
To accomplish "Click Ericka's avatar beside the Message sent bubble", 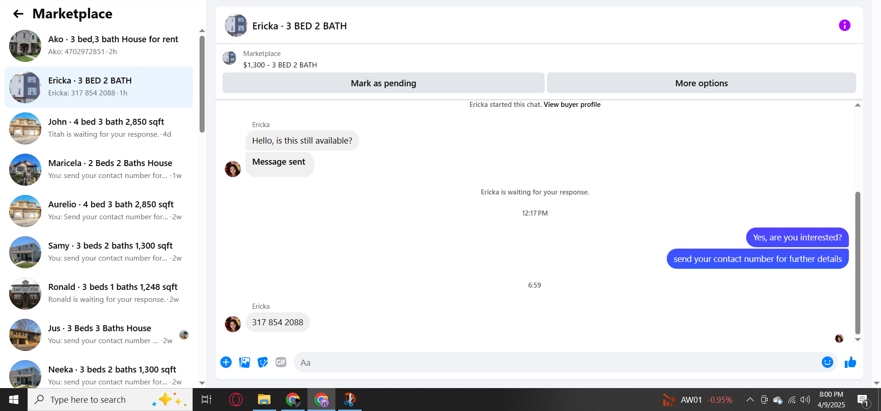I will point(233,169).
